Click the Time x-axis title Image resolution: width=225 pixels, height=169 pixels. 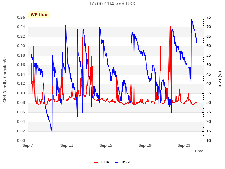coord(199,151)
